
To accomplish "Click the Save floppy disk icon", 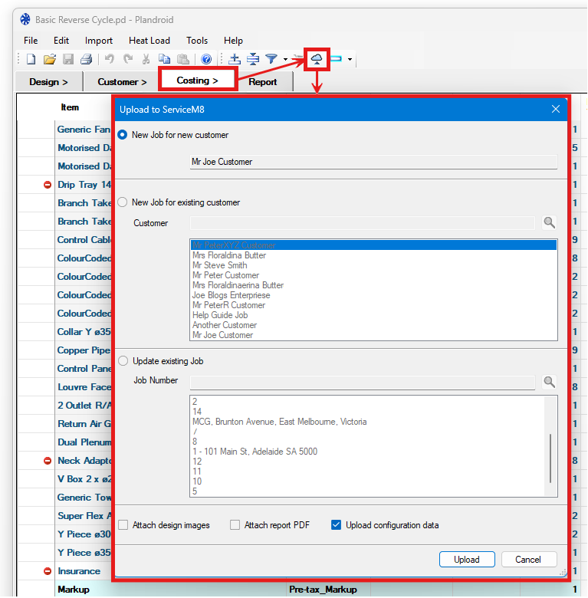I will tap(68, 59).
